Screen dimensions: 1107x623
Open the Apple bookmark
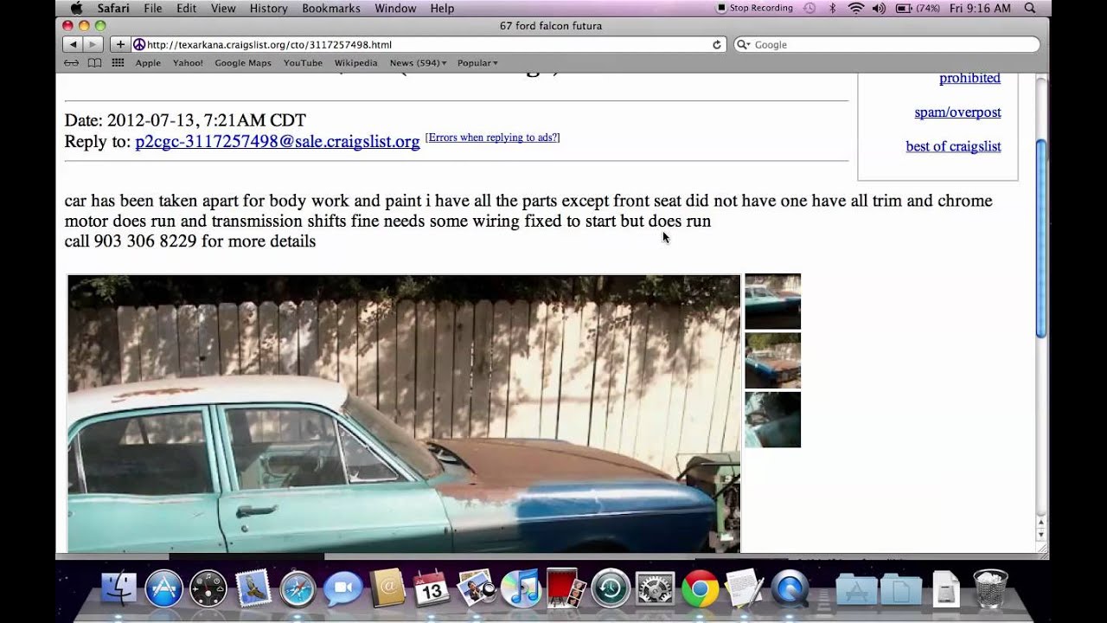click(148, 62)
